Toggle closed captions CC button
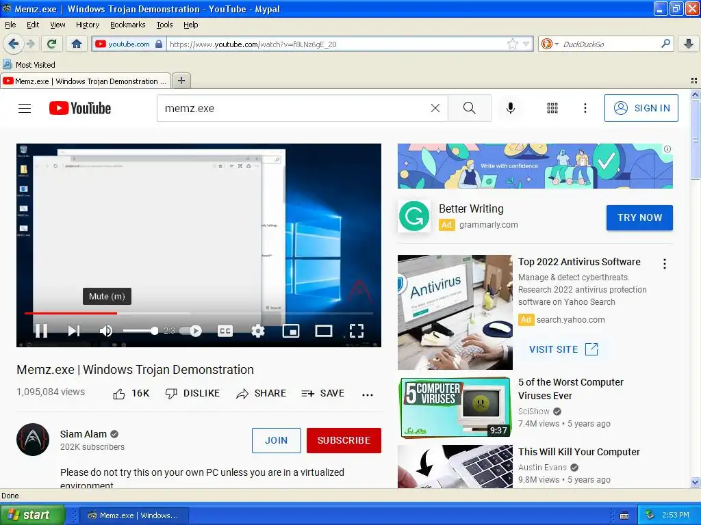Screen dimensions: 701x525 point(225,331)
